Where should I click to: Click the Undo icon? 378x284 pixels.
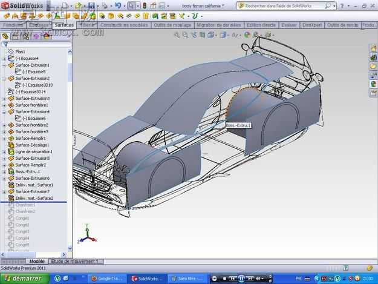[118, 5]
